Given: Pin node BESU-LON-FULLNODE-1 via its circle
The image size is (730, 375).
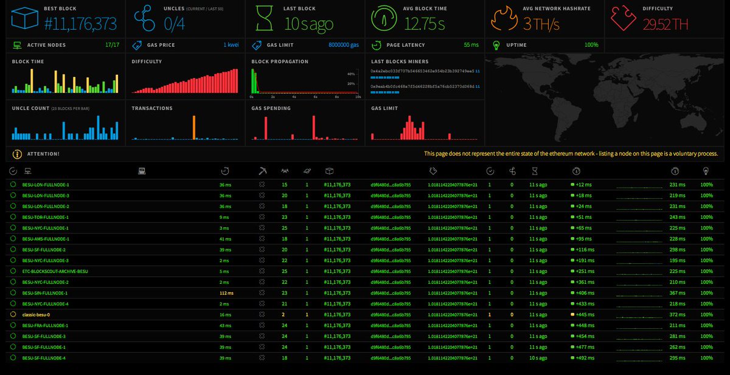Looking at the screenshot, I should click(x=13, y=185).
